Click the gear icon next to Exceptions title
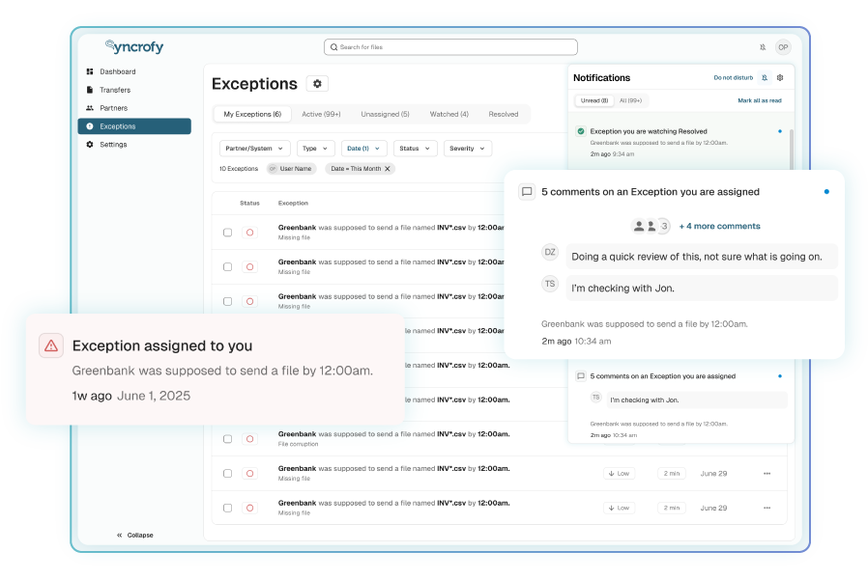 point(317,84)
